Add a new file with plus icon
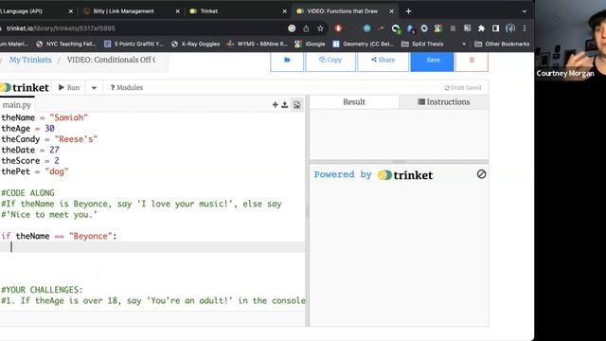Image resolution: width=606 pixels, height=341 pixels. click(276, 105)
